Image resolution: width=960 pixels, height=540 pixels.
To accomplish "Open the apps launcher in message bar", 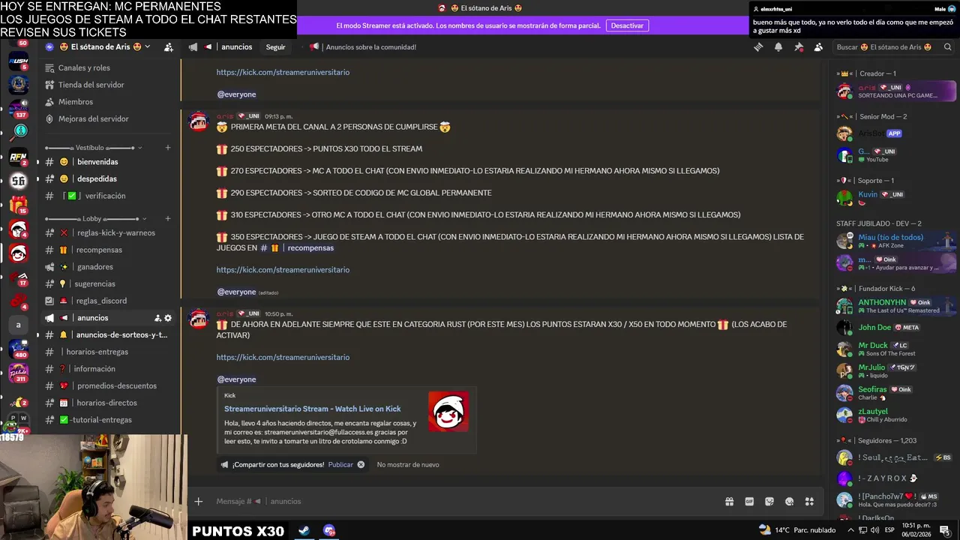I will pos(809,501).
